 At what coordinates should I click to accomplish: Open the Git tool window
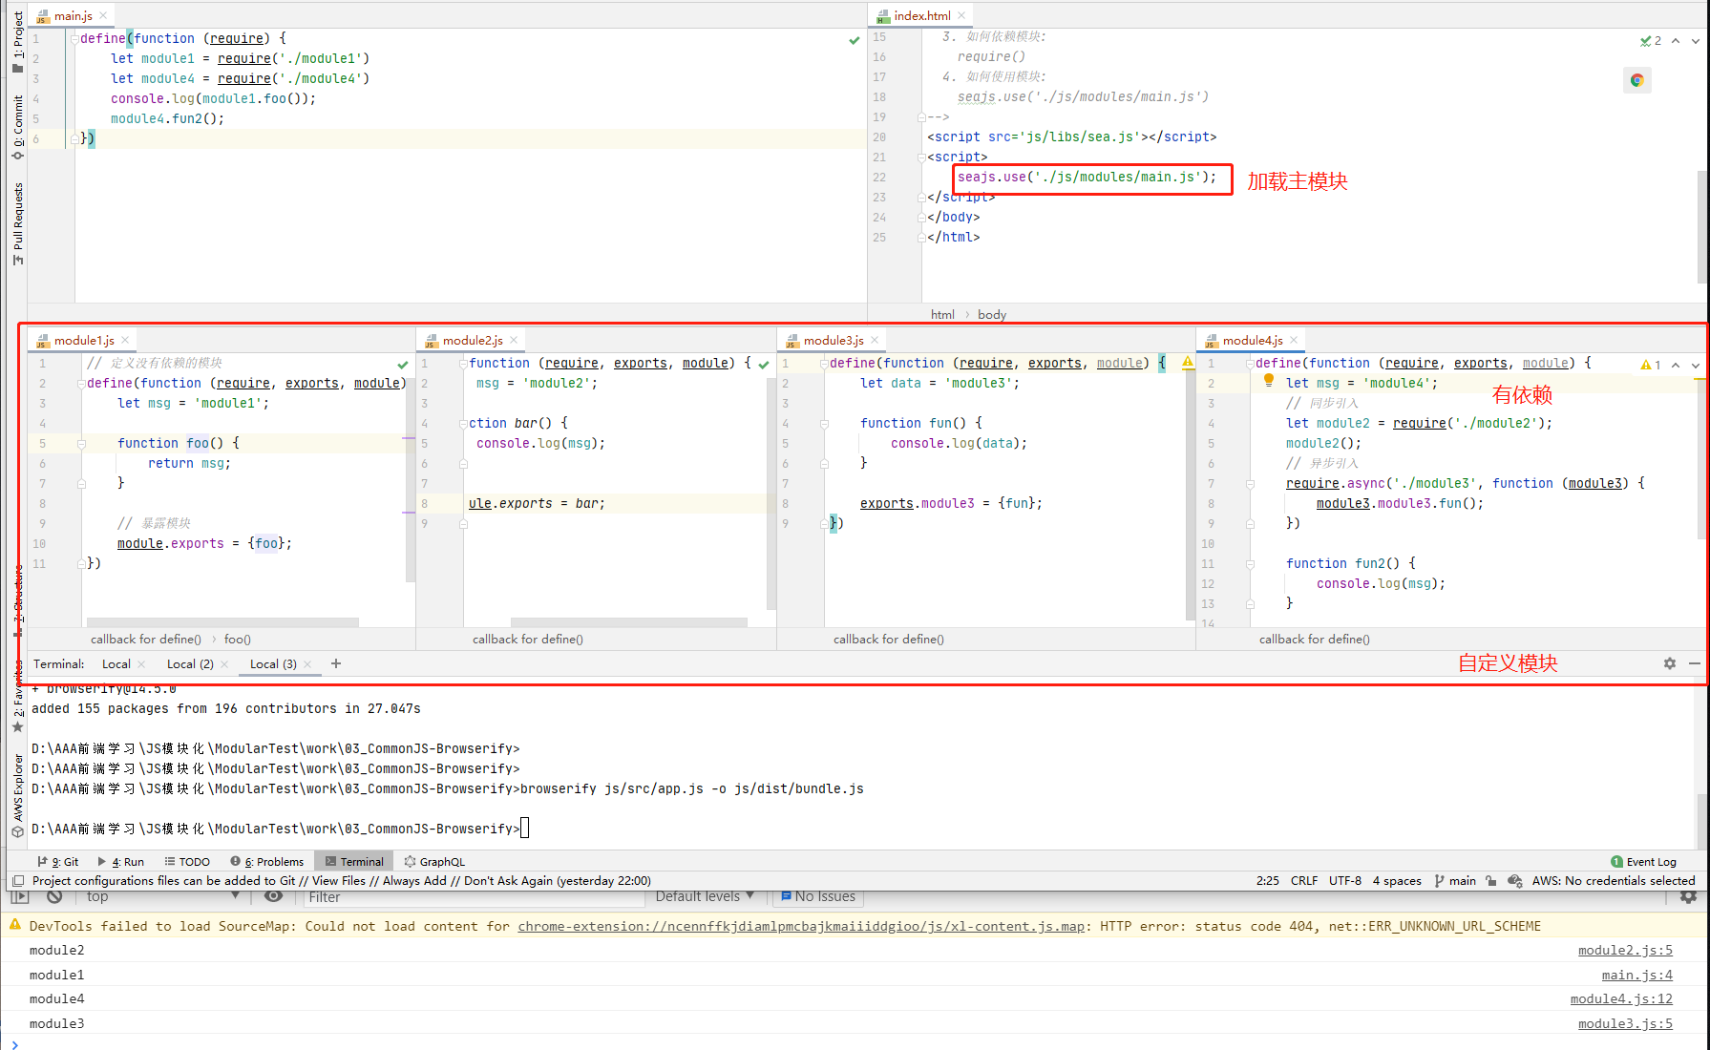[57, 861]
